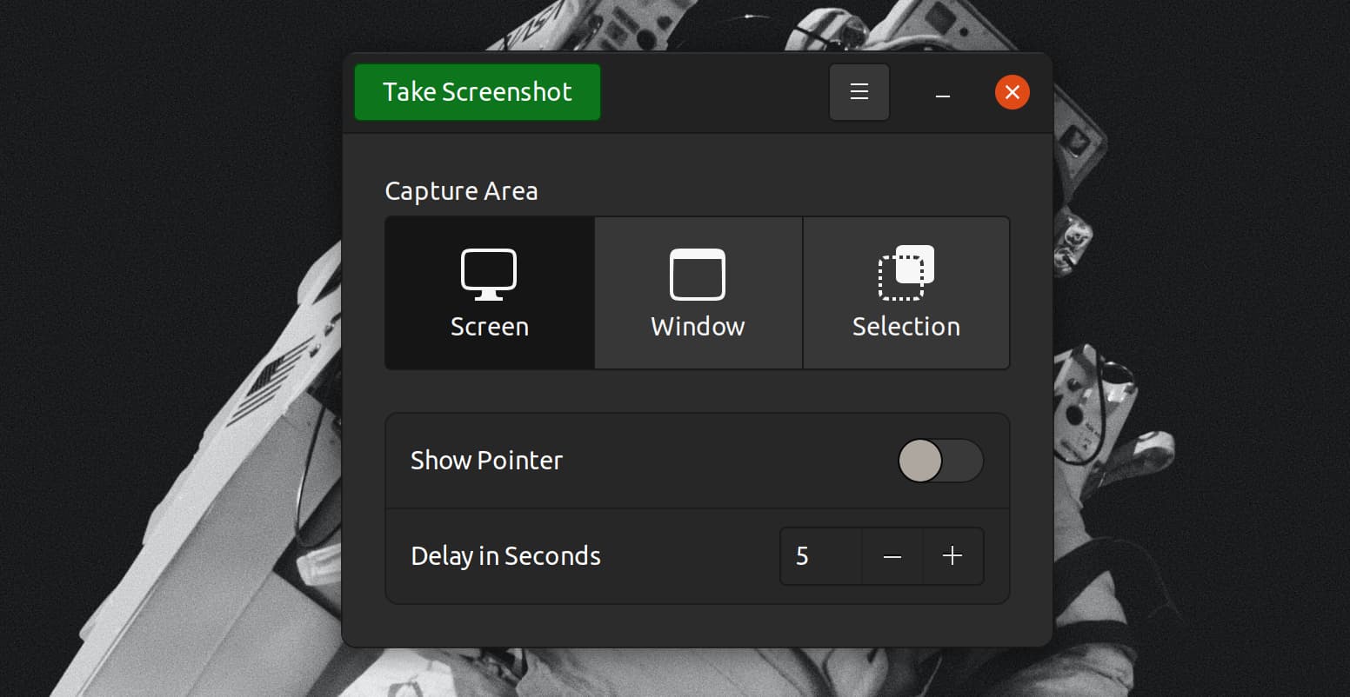1350x697 pixels.
Task: Switch from Screen to Selection mode
Action: pos(906,292)
